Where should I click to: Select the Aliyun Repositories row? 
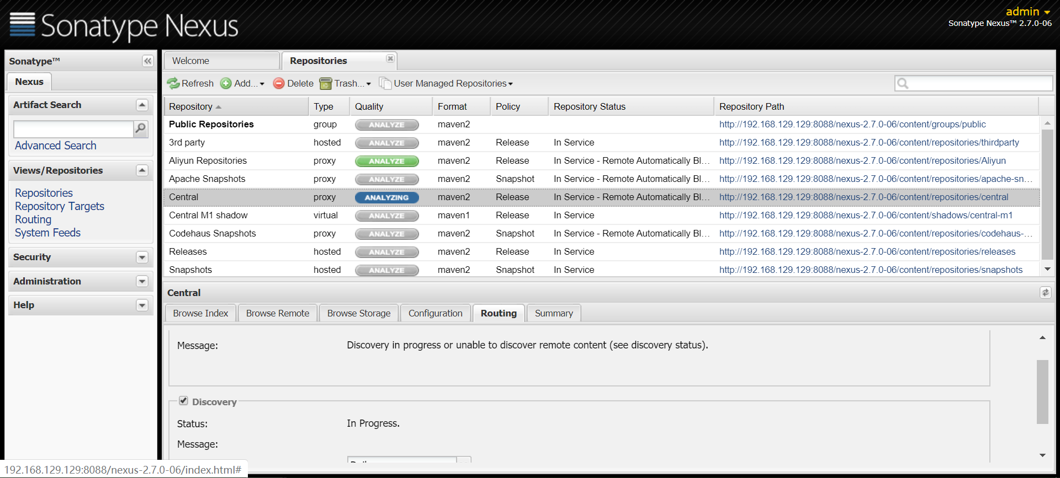602,161
